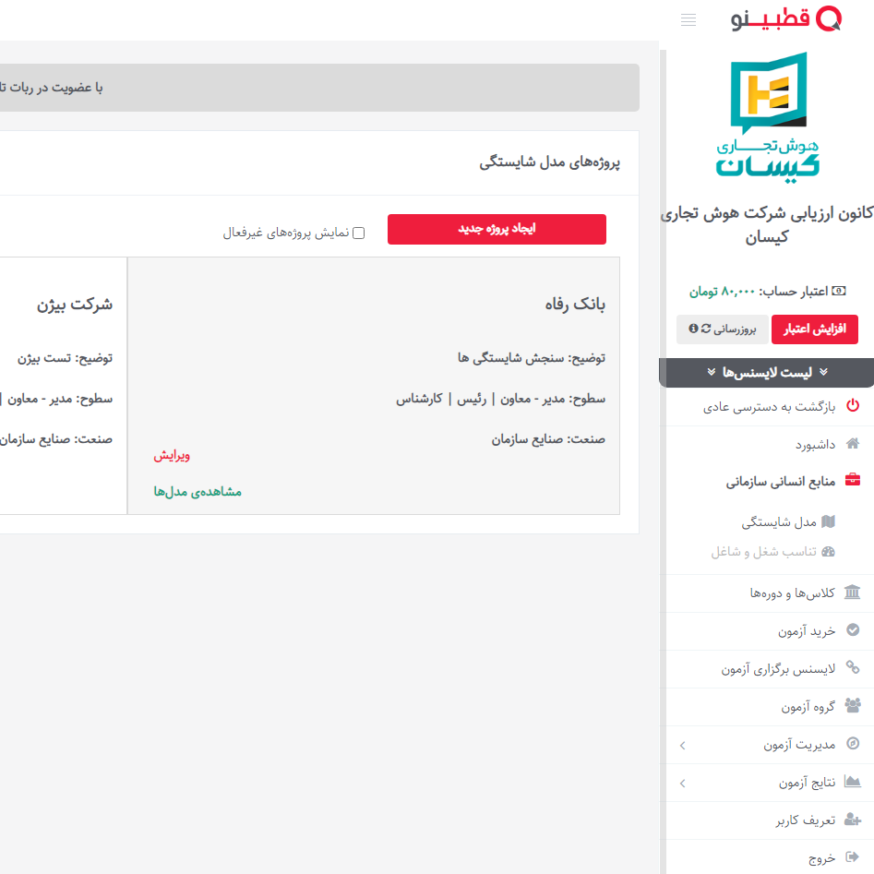Image resolution: width=874 pixels, height=874 pixels.
Task: Expand the لیست لایسنس‌ها section
Action: tap(768, 372)
